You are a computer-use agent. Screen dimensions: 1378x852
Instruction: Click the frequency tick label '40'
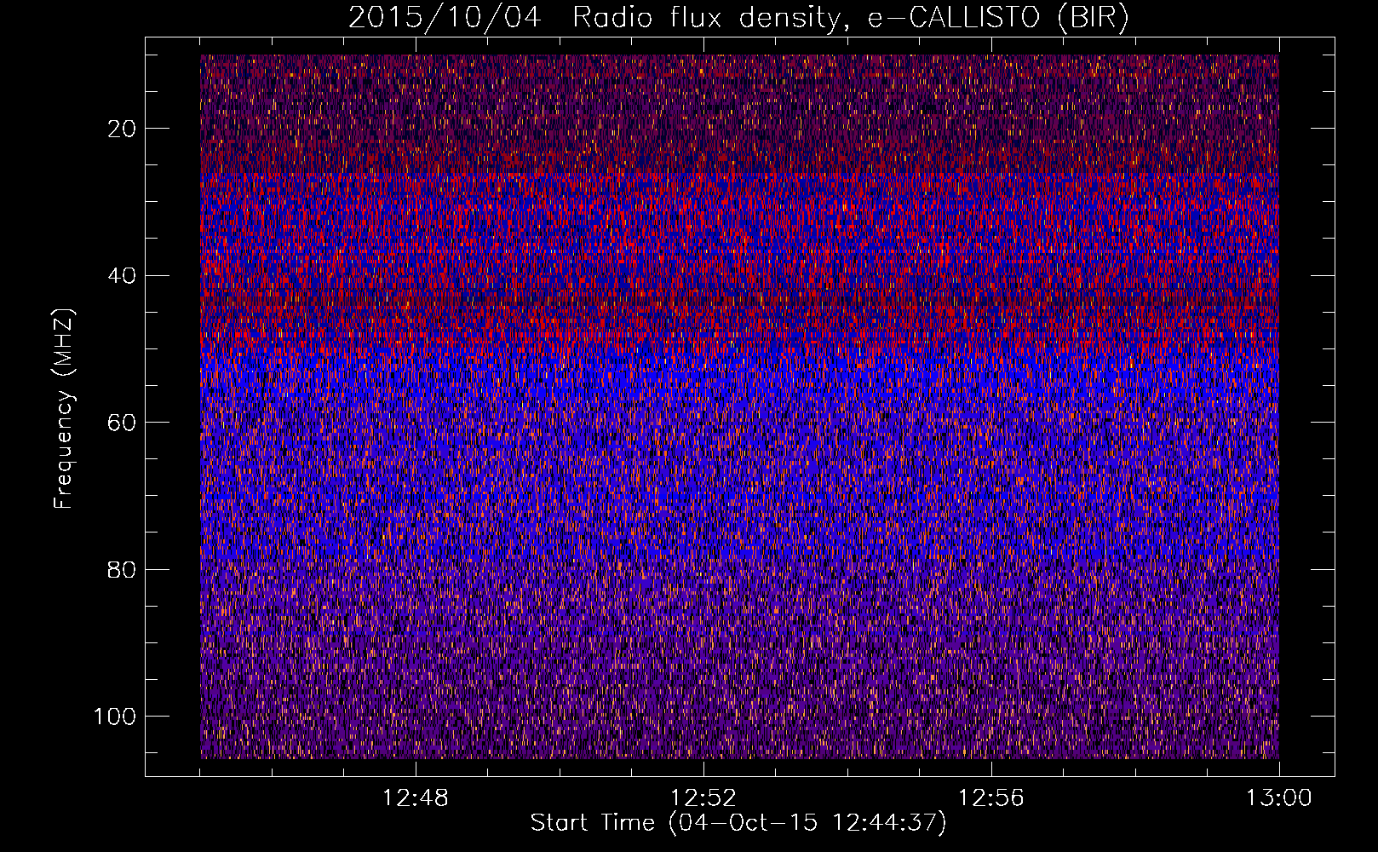click(x=123, y=276)
